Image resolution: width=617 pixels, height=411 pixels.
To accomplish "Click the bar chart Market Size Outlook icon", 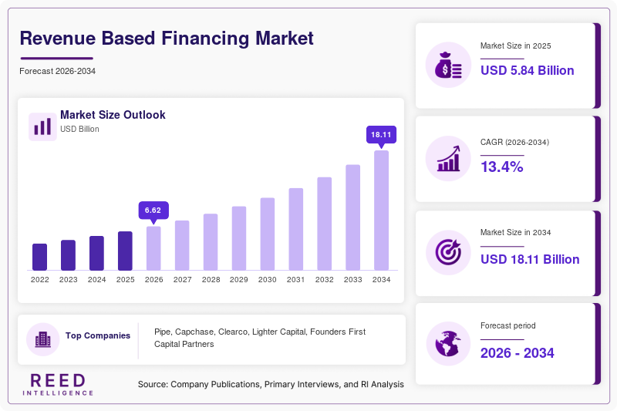I will (42, 126).
